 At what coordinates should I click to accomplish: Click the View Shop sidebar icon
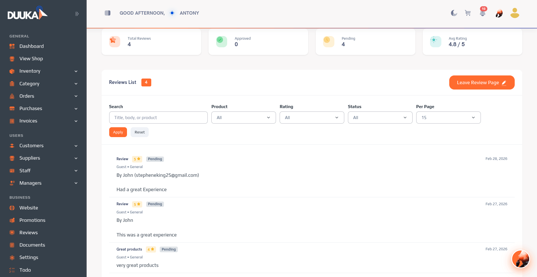[x=12, y=59]
